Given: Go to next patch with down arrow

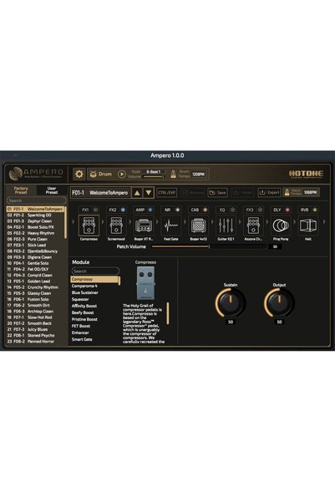Looking at the screenshot, I should click(148, 193).
